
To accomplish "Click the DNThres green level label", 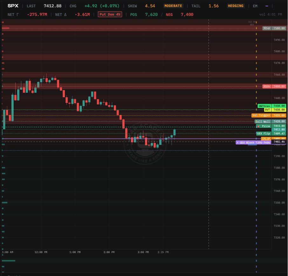I will [x=264, y=106].
